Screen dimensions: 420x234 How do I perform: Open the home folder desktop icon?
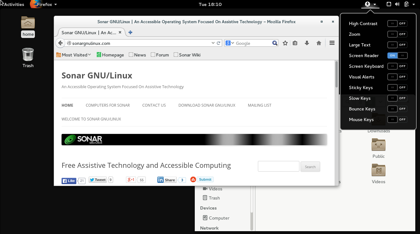coord(28,23)
